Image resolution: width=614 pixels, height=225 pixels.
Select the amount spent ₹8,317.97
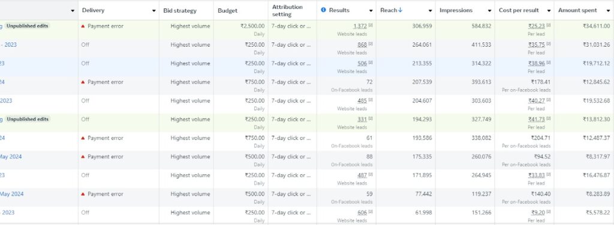click(x=598, y=157)
